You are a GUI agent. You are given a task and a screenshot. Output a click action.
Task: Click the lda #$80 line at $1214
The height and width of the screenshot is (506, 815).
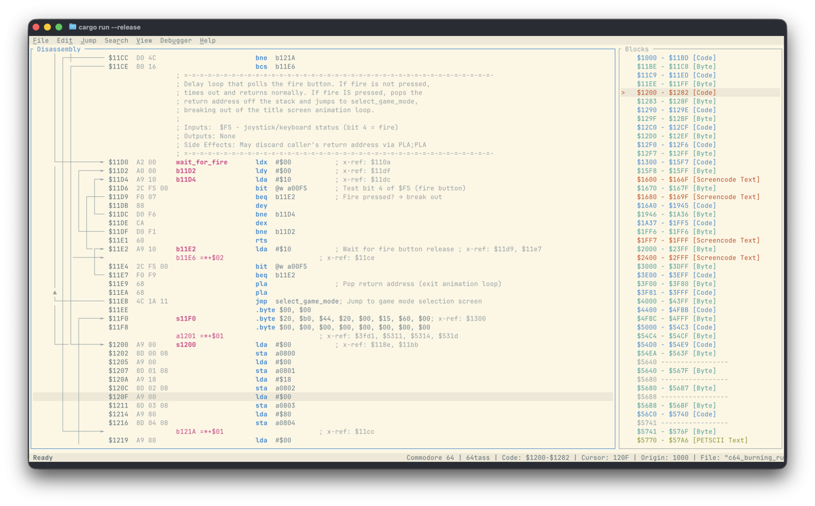pyautogui.click(x=273, y=414)
